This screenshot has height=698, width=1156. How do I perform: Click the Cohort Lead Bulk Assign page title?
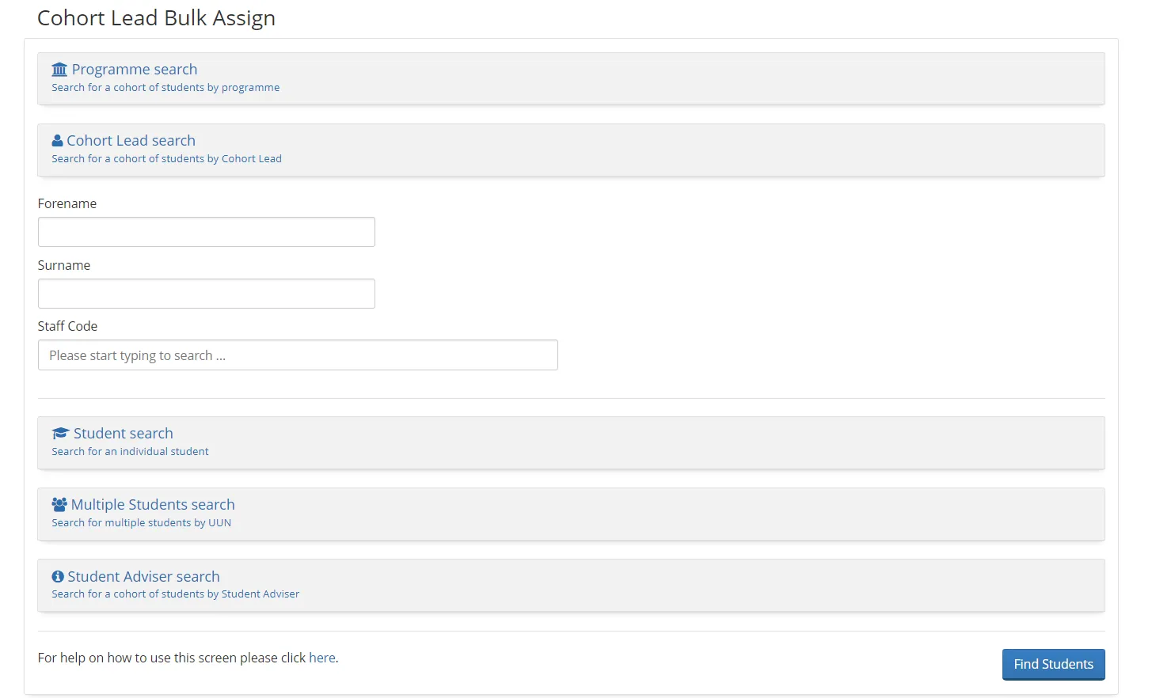pyautogui.click(x=156, y=17)
